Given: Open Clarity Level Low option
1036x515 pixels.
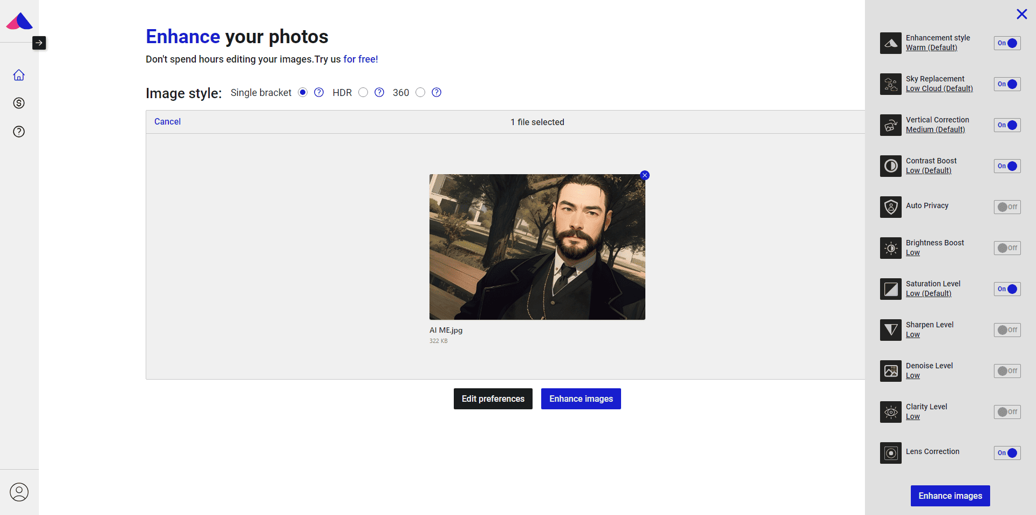Looking at the screenshot, I should pos(912,416).
